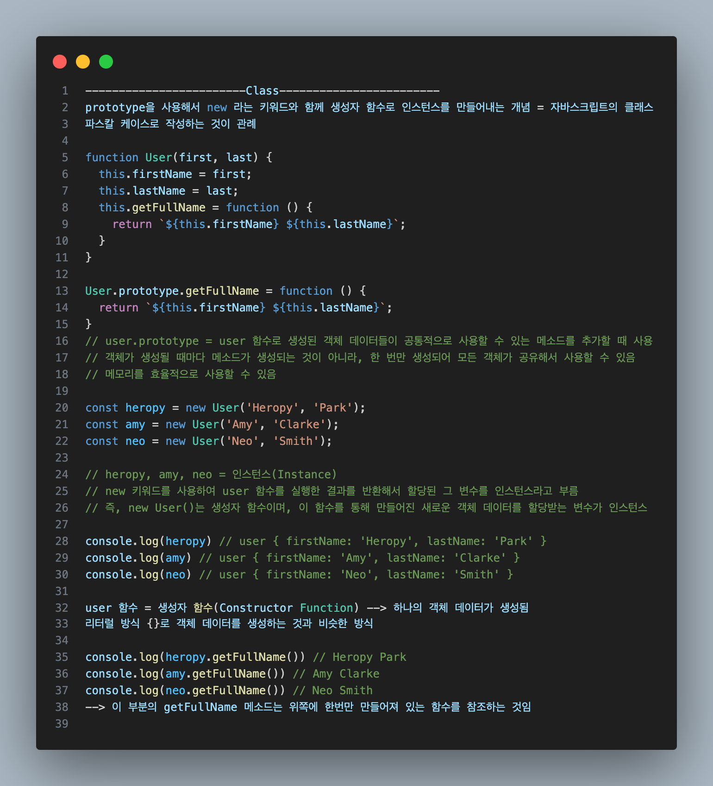Click line number 39
The height and width of the screenshot is (786, 713).
coord(62,724)
